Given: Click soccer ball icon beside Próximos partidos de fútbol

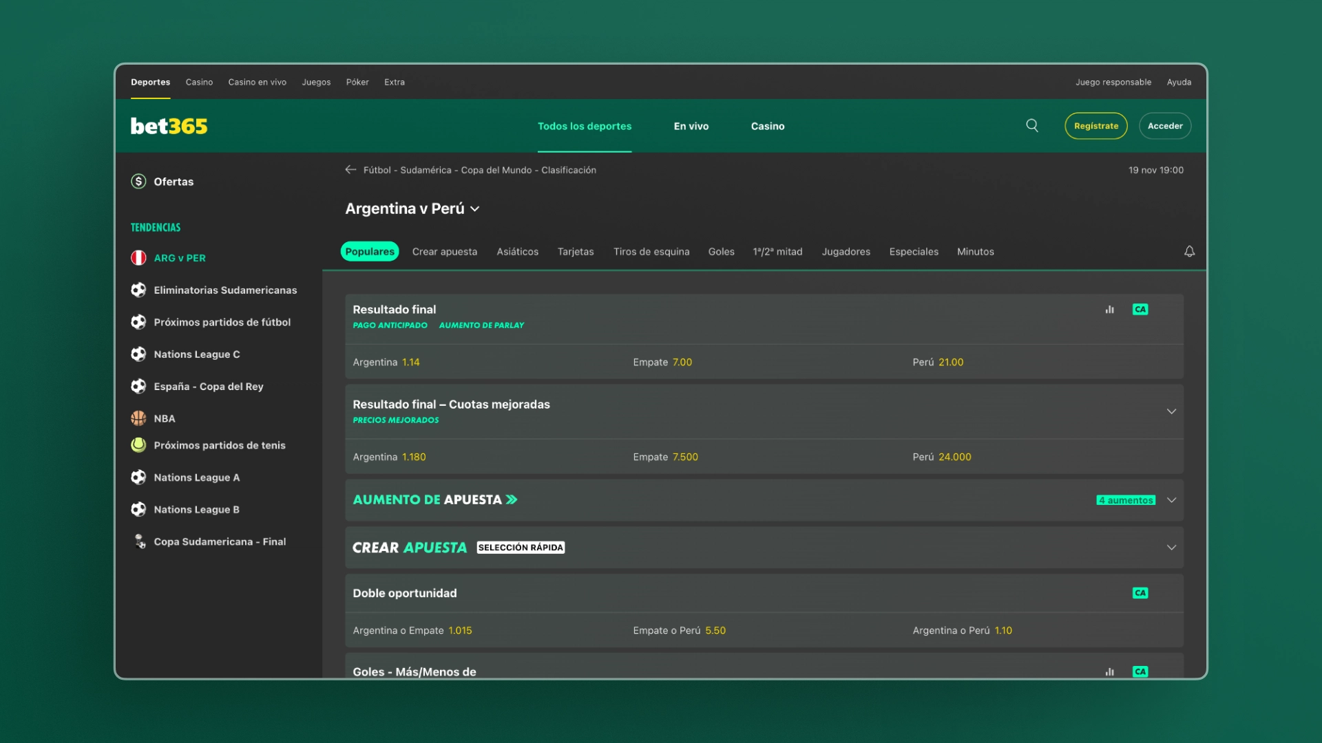Looking at the screenshot, I should [x=138, y=322].
